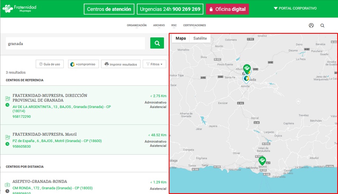Click the user account icon
The image size is (338, 194).
point(311,26)
